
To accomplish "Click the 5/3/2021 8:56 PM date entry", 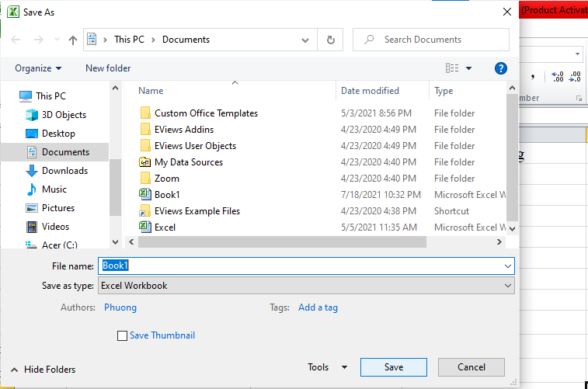I will pyautogui.click(x=376, y=113).
